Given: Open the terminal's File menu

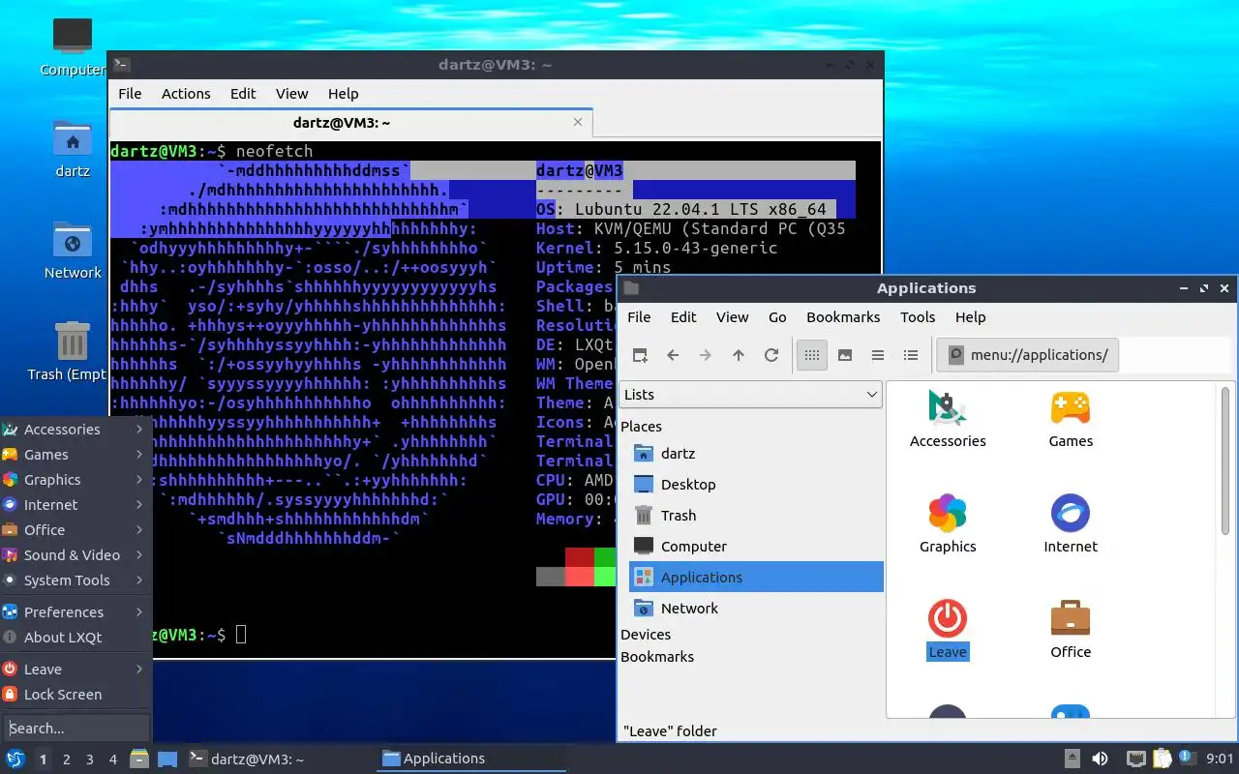Looking at the screenshot, I should (x=130, y=94).
